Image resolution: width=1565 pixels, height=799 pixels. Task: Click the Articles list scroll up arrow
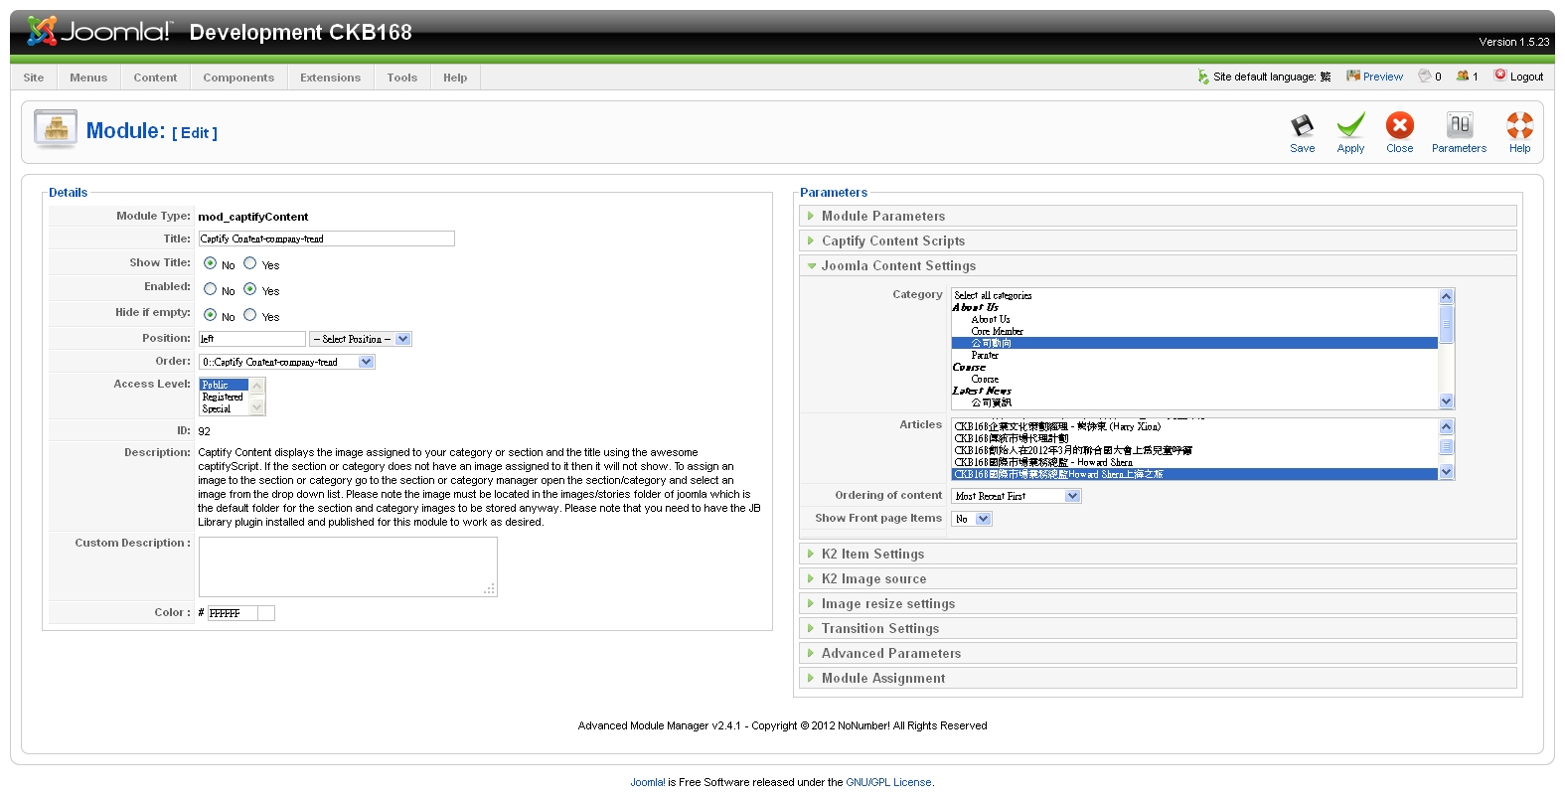1447,426
